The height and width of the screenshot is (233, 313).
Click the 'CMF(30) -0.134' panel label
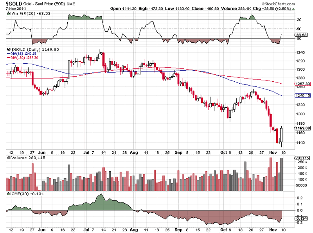[x=27, y=194]
